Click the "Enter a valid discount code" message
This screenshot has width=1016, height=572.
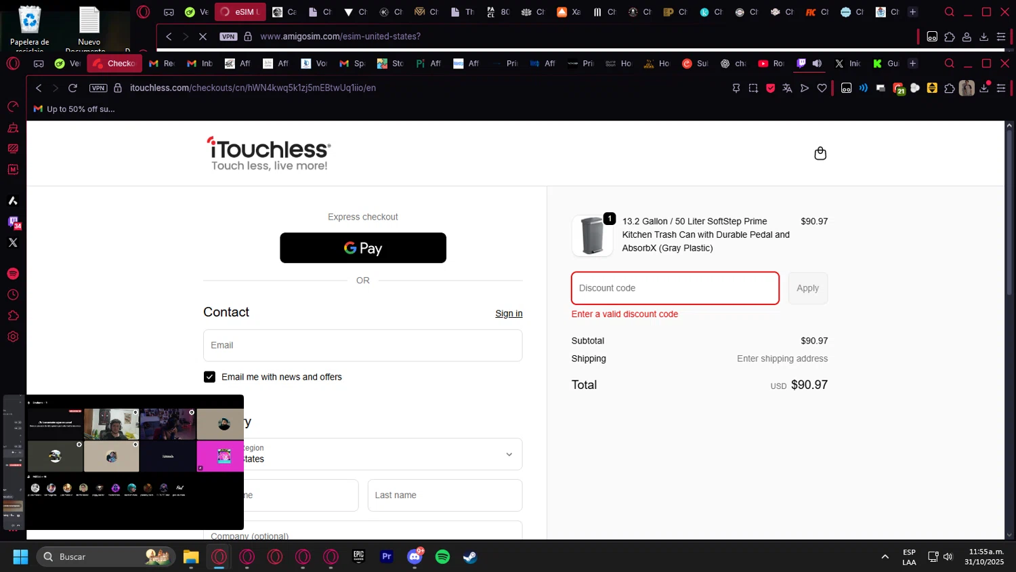(x=625, y=314)
